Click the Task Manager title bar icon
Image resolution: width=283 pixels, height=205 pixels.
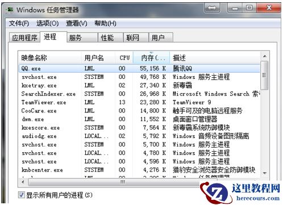click(x=10, y=10)
